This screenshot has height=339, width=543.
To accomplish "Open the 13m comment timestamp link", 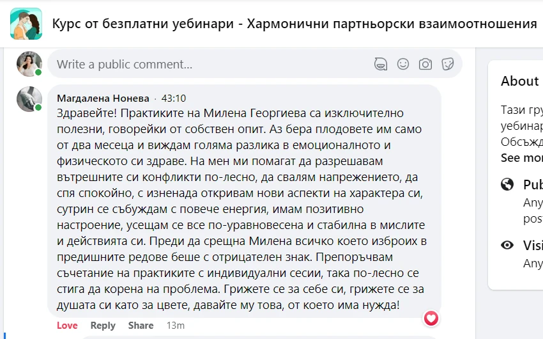I will (x=175, y=326).
